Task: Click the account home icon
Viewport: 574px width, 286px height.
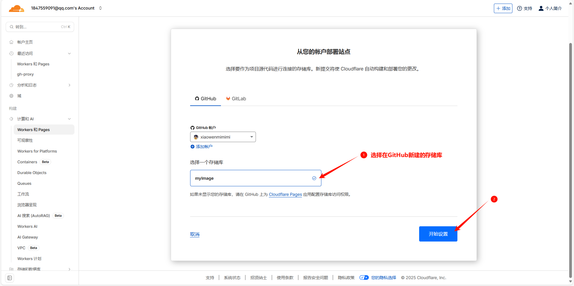Action: (x=11, y=42)
